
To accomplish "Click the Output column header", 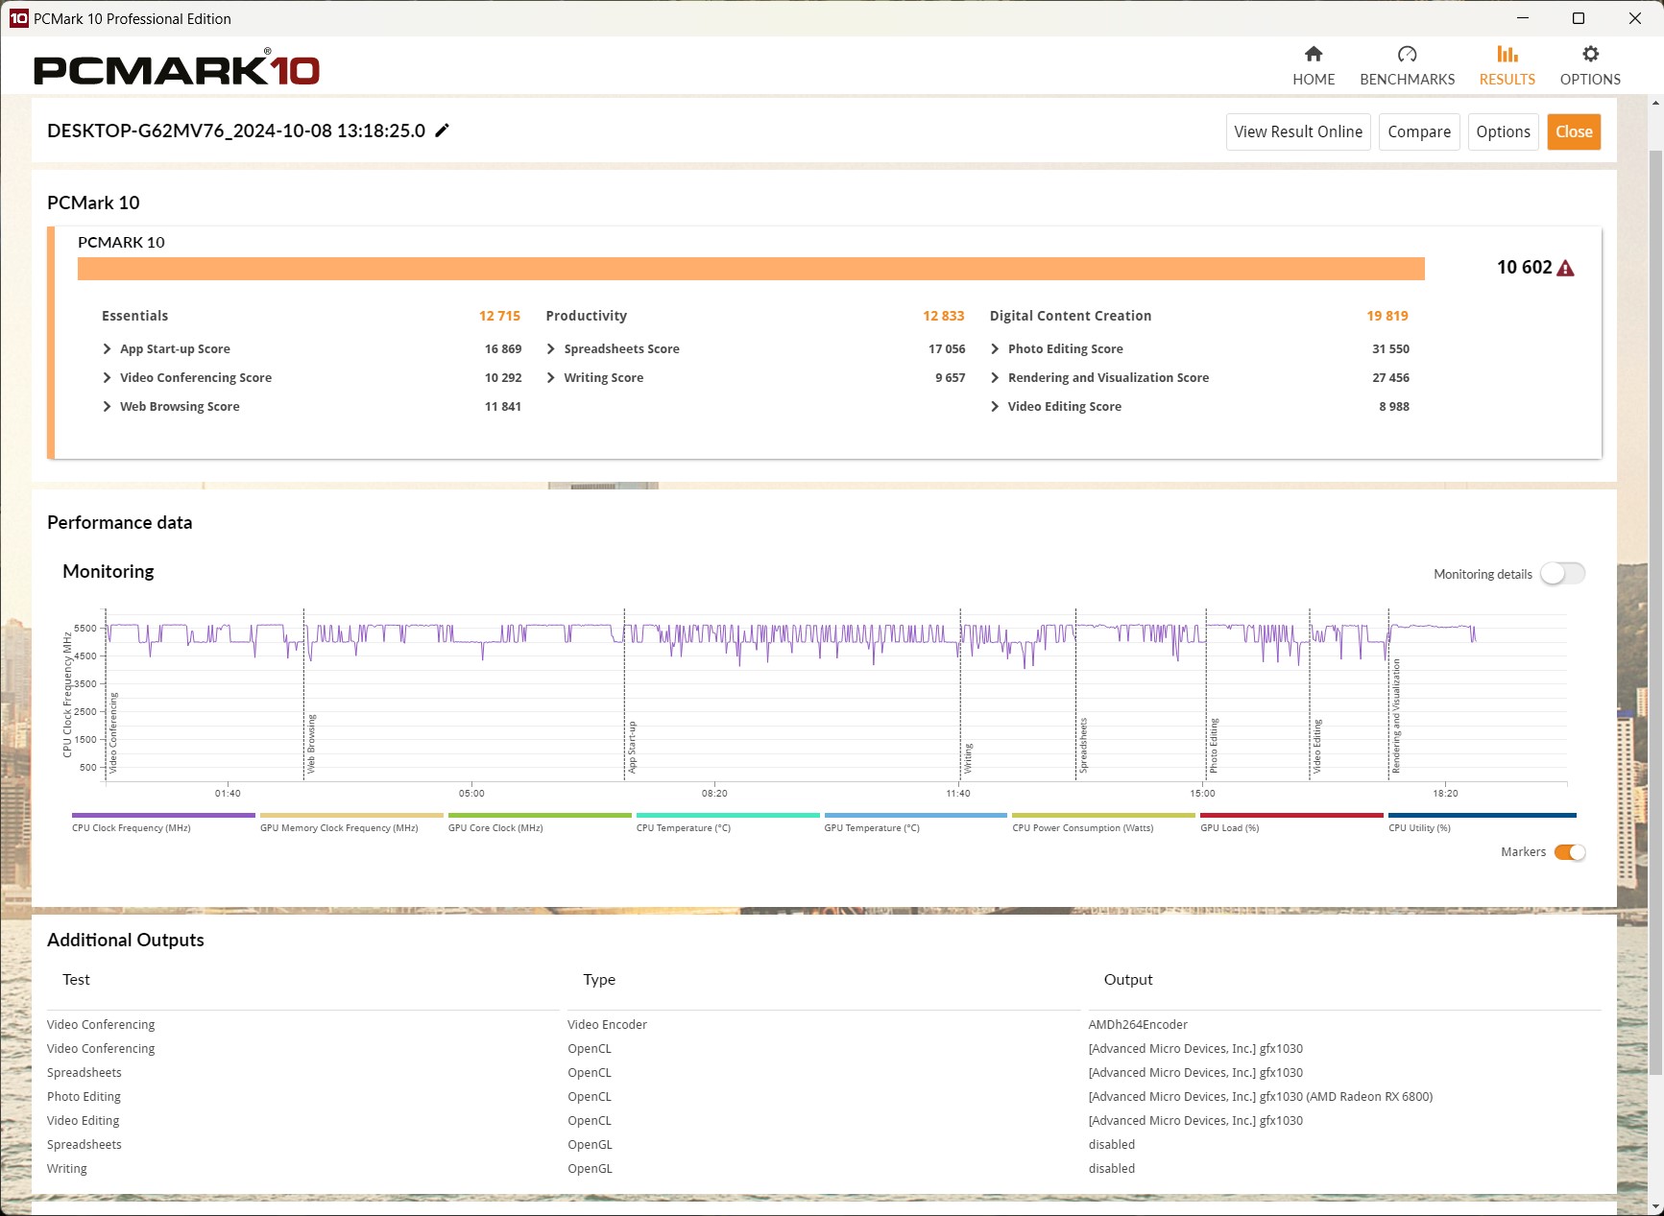I will click(x=1128, y=980).
